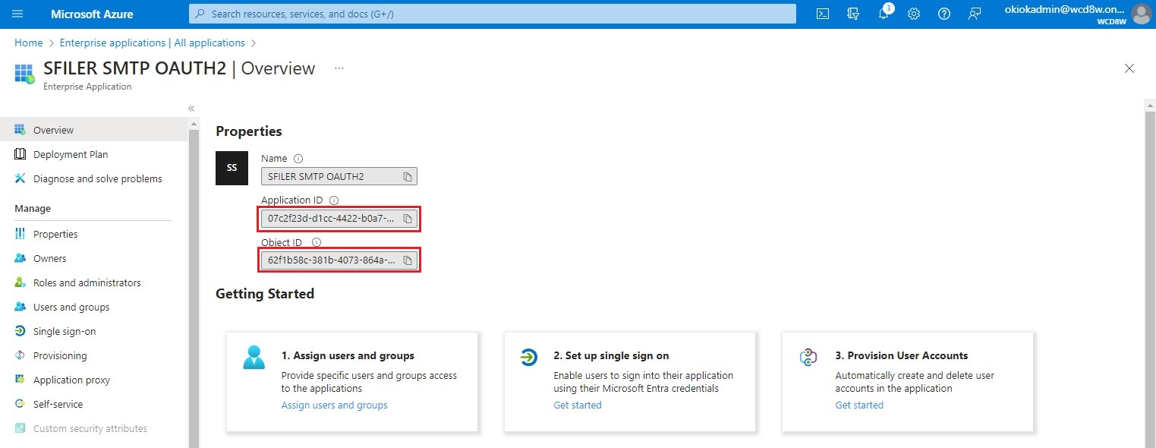Screen dimensions: 1156x448
Task: Go to Enterprise applications breadcrumb
Action: click(x=153, y=43)
